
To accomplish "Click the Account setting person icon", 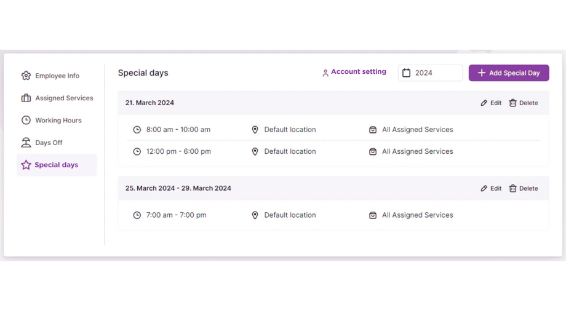I will 325,73.
